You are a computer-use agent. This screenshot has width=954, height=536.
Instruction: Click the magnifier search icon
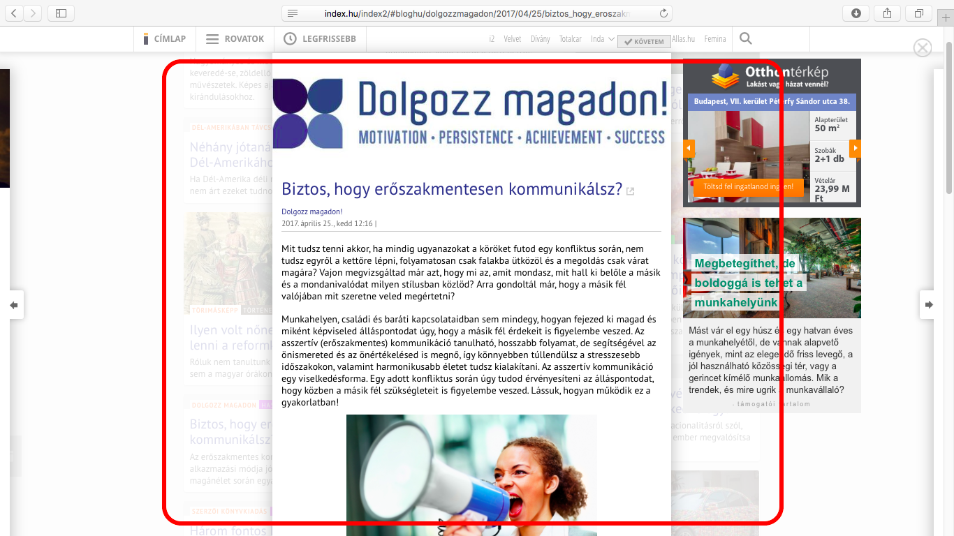(x=746, y=39)
